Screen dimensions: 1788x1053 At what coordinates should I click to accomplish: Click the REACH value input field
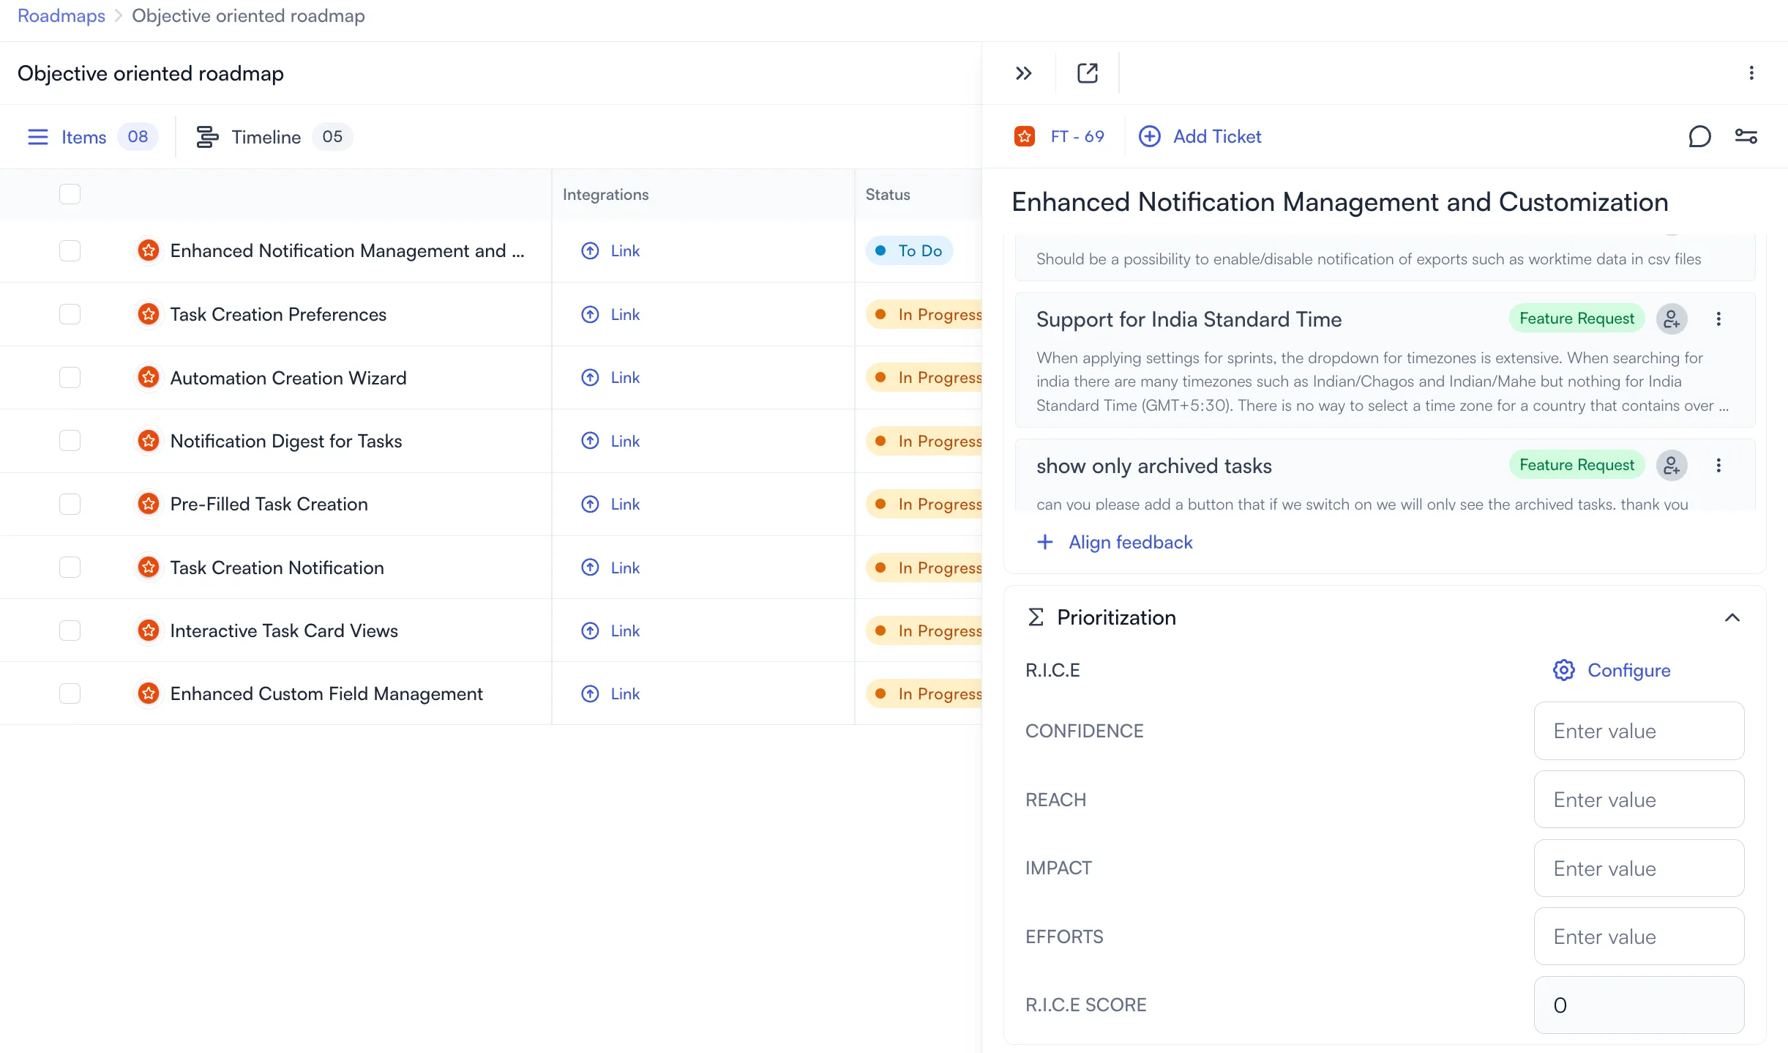coord(1639,800)
